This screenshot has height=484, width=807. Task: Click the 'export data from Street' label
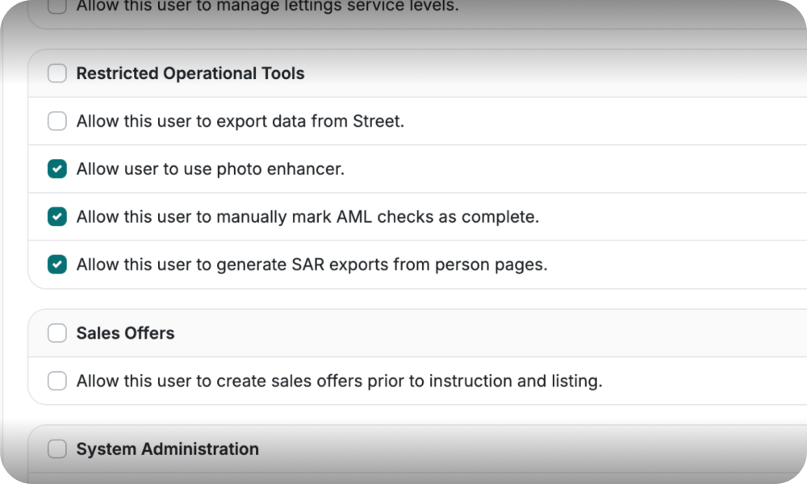click(240, 122)
